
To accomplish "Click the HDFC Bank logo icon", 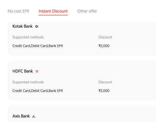I will pyautogui.click(x=37, y=71).
